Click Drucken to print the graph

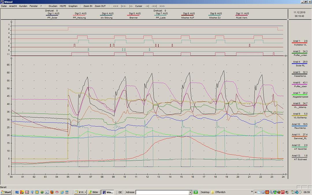[53, 6]
